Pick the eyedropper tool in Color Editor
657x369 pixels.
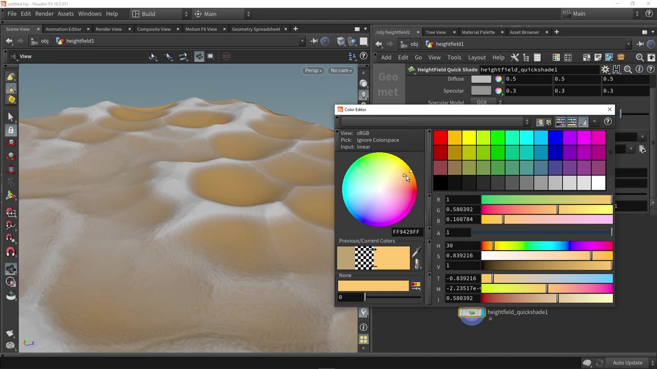click(416, 252)
